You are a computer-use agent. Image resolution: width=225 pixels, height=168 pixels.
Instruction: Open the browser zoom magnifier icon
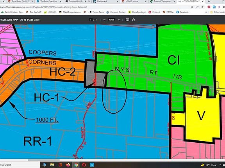pos(192,7)
